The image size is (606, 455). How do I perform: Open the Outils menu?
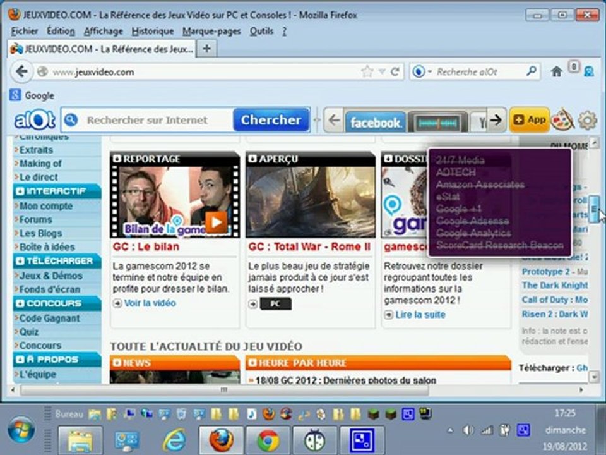tap(261, 31)
